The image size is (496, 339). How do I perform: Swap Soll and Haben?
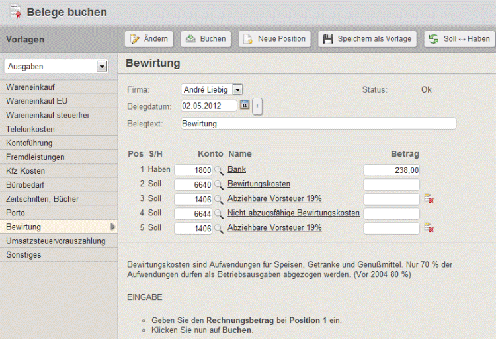point(460,39)
